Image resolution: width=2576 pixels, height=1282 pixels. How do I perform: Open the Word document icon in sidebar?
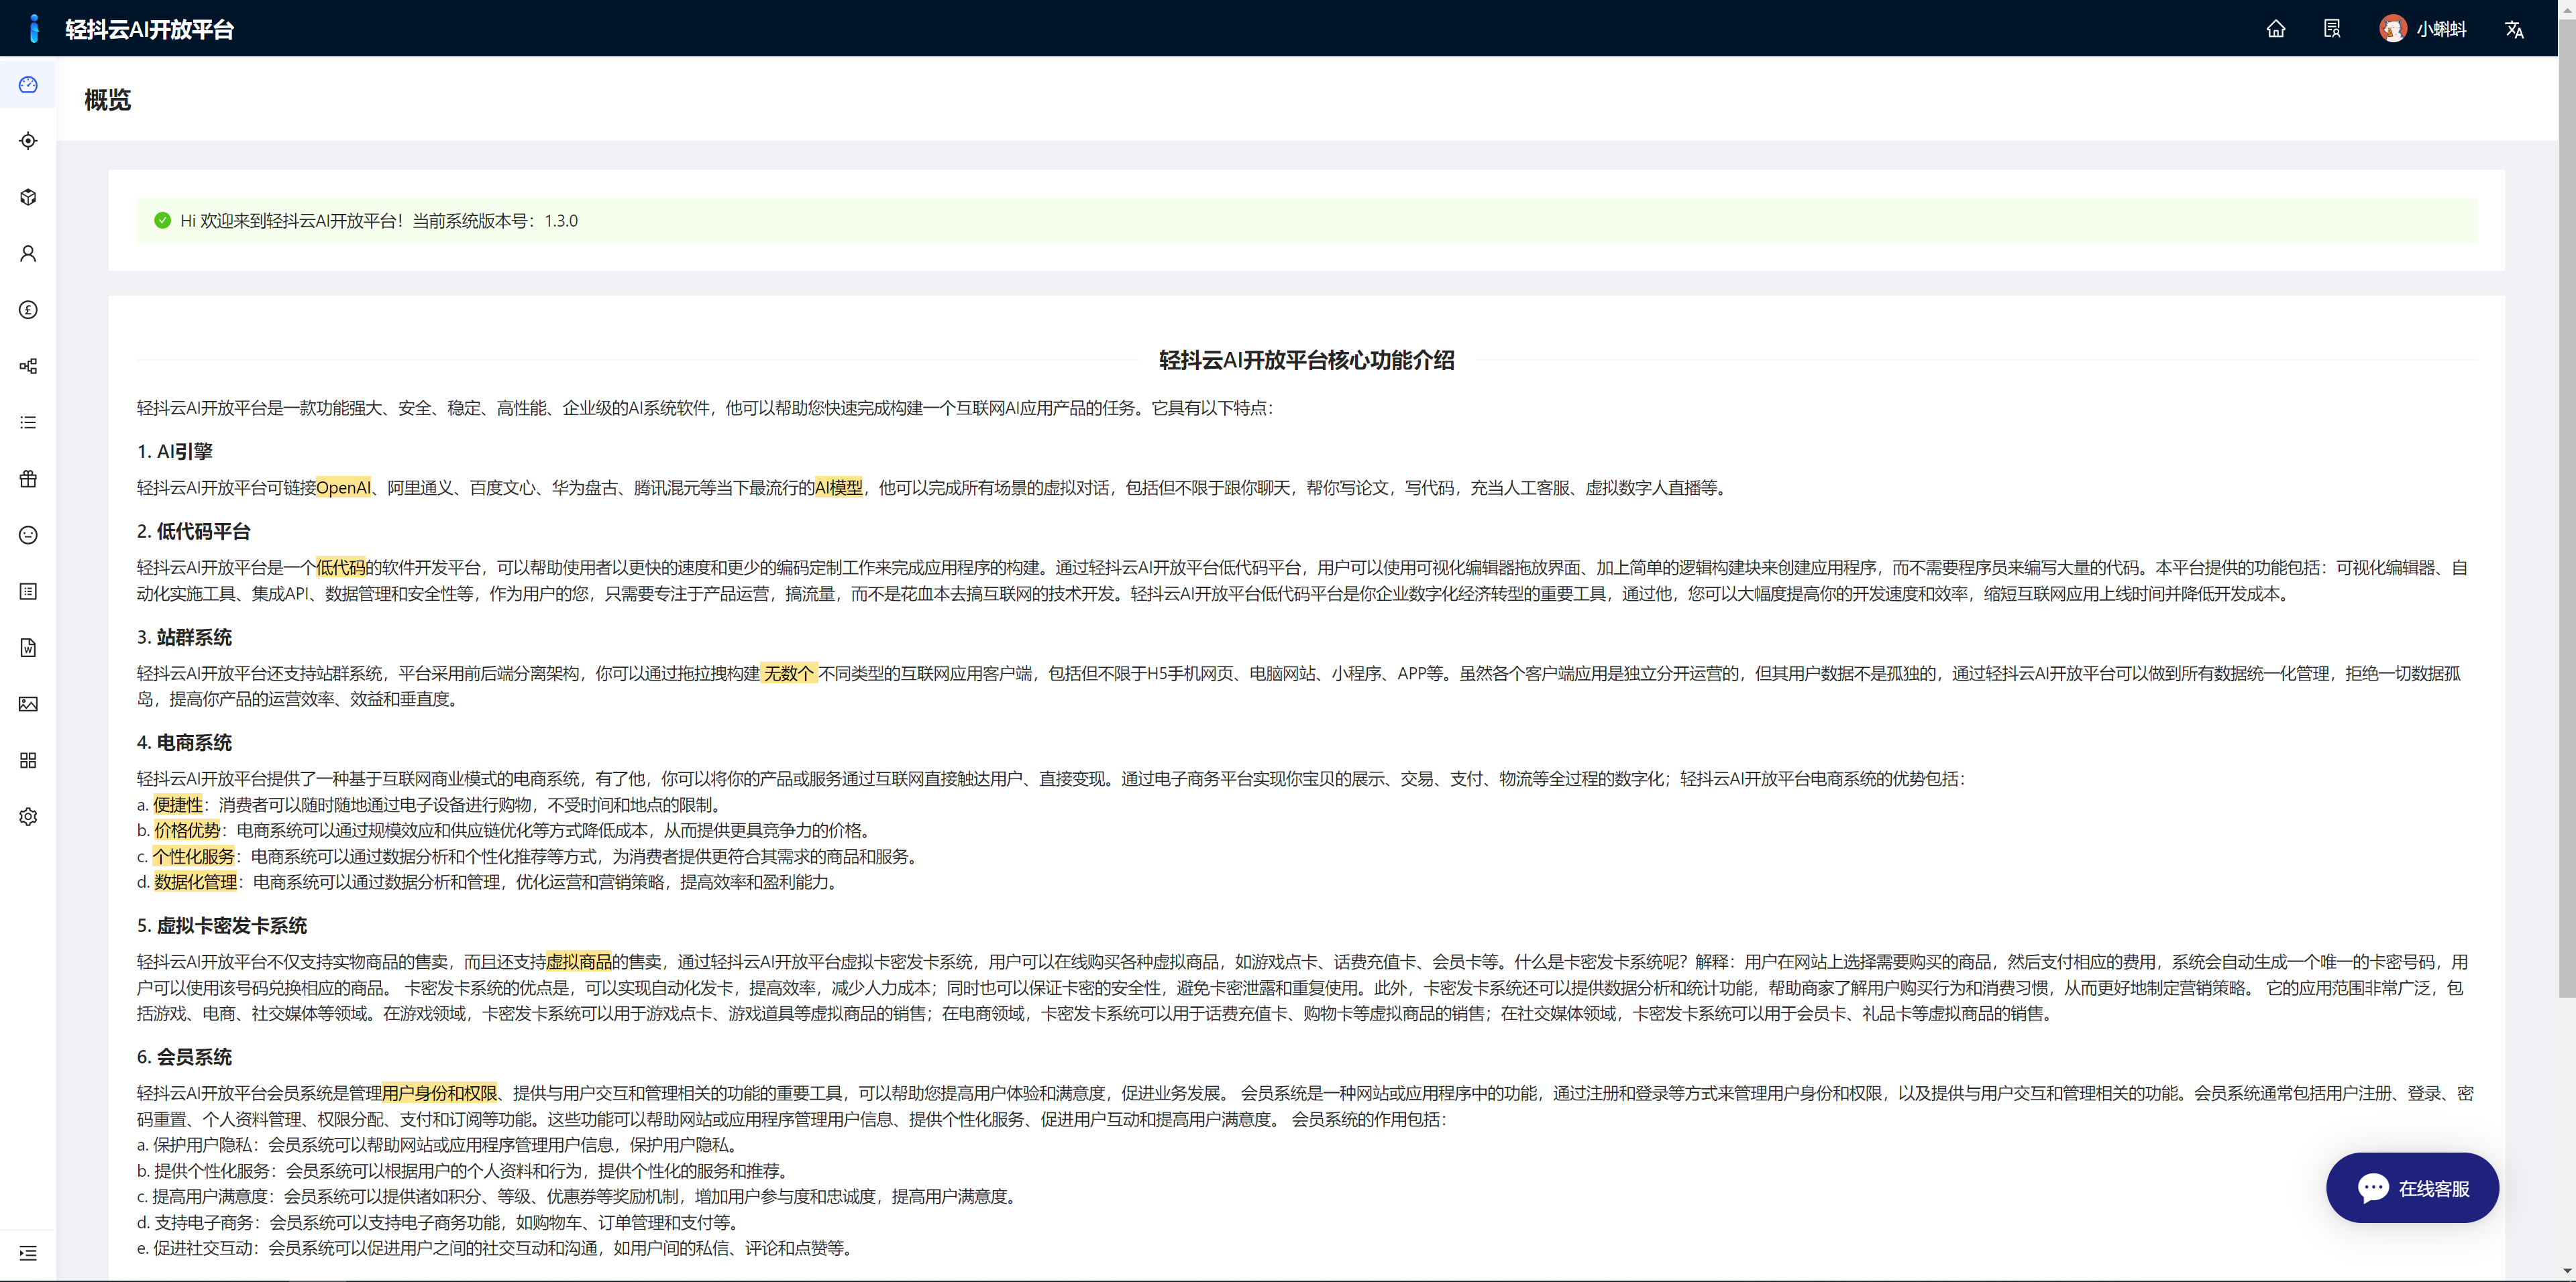coord(28,648)
